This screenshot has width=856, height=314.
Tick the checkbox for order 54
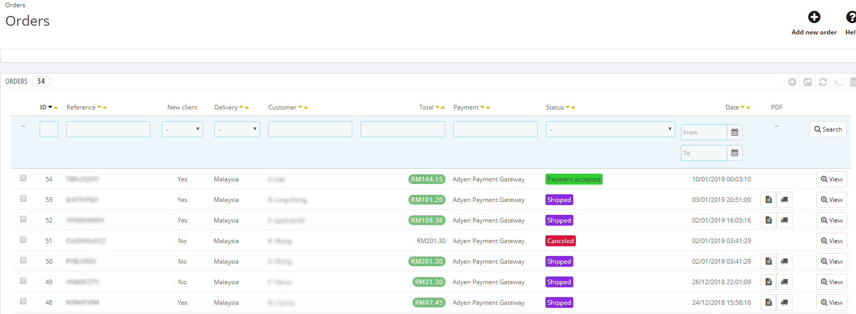[23, 178]
